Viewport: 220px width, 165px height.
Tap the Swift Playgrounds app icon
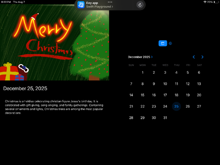click(x=81, y=5)
